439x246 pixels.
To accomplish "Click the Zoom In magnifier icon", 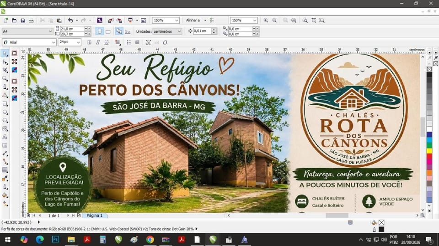I will pos(266,20).
